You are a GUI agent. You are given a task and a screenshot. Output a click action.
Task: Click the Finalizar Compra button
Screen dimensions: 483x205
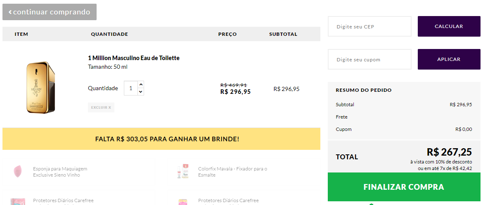click(404, 187)
